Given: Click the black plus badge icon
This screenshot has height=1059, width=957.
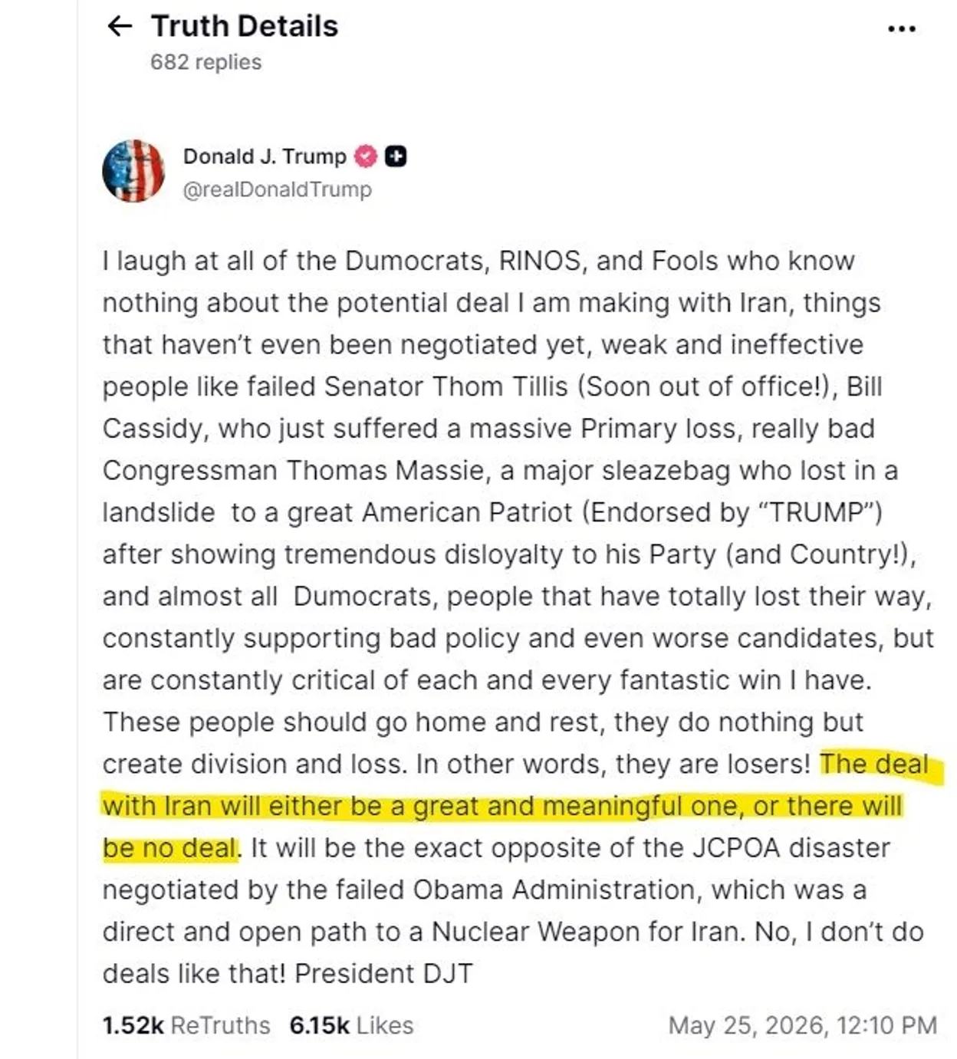Looking at the screenshot, I should pyautogui.click(x=396, y=156).
